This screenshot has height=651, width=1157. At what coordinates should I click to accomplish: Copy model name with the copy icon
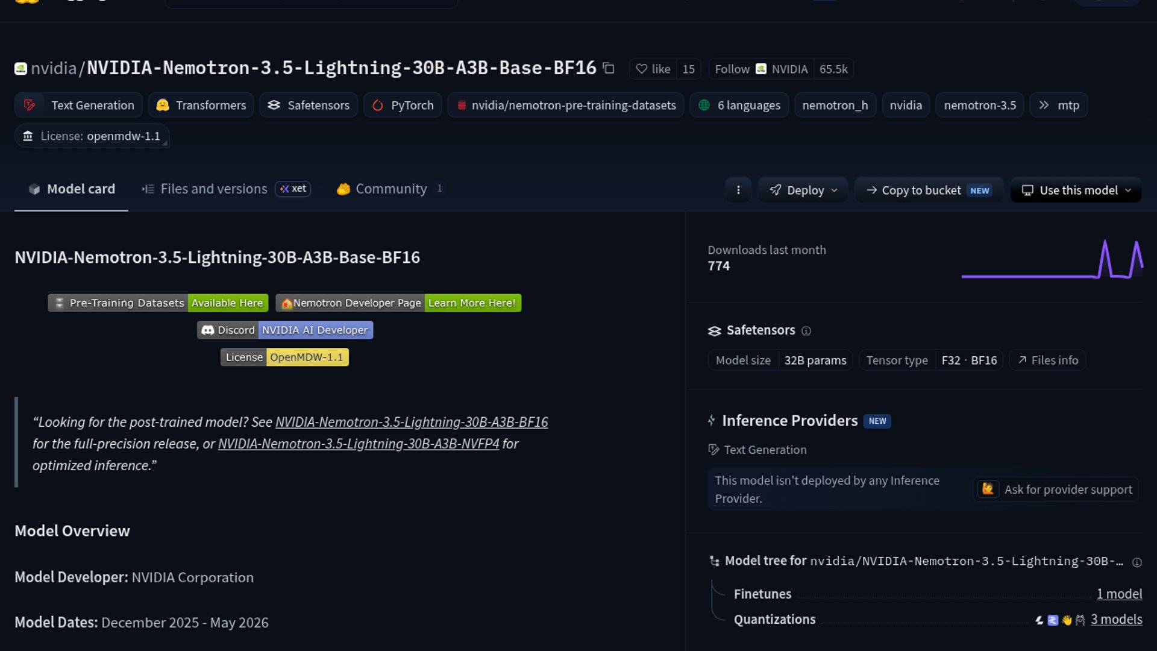pyautogui.click(x=609, y=69)
